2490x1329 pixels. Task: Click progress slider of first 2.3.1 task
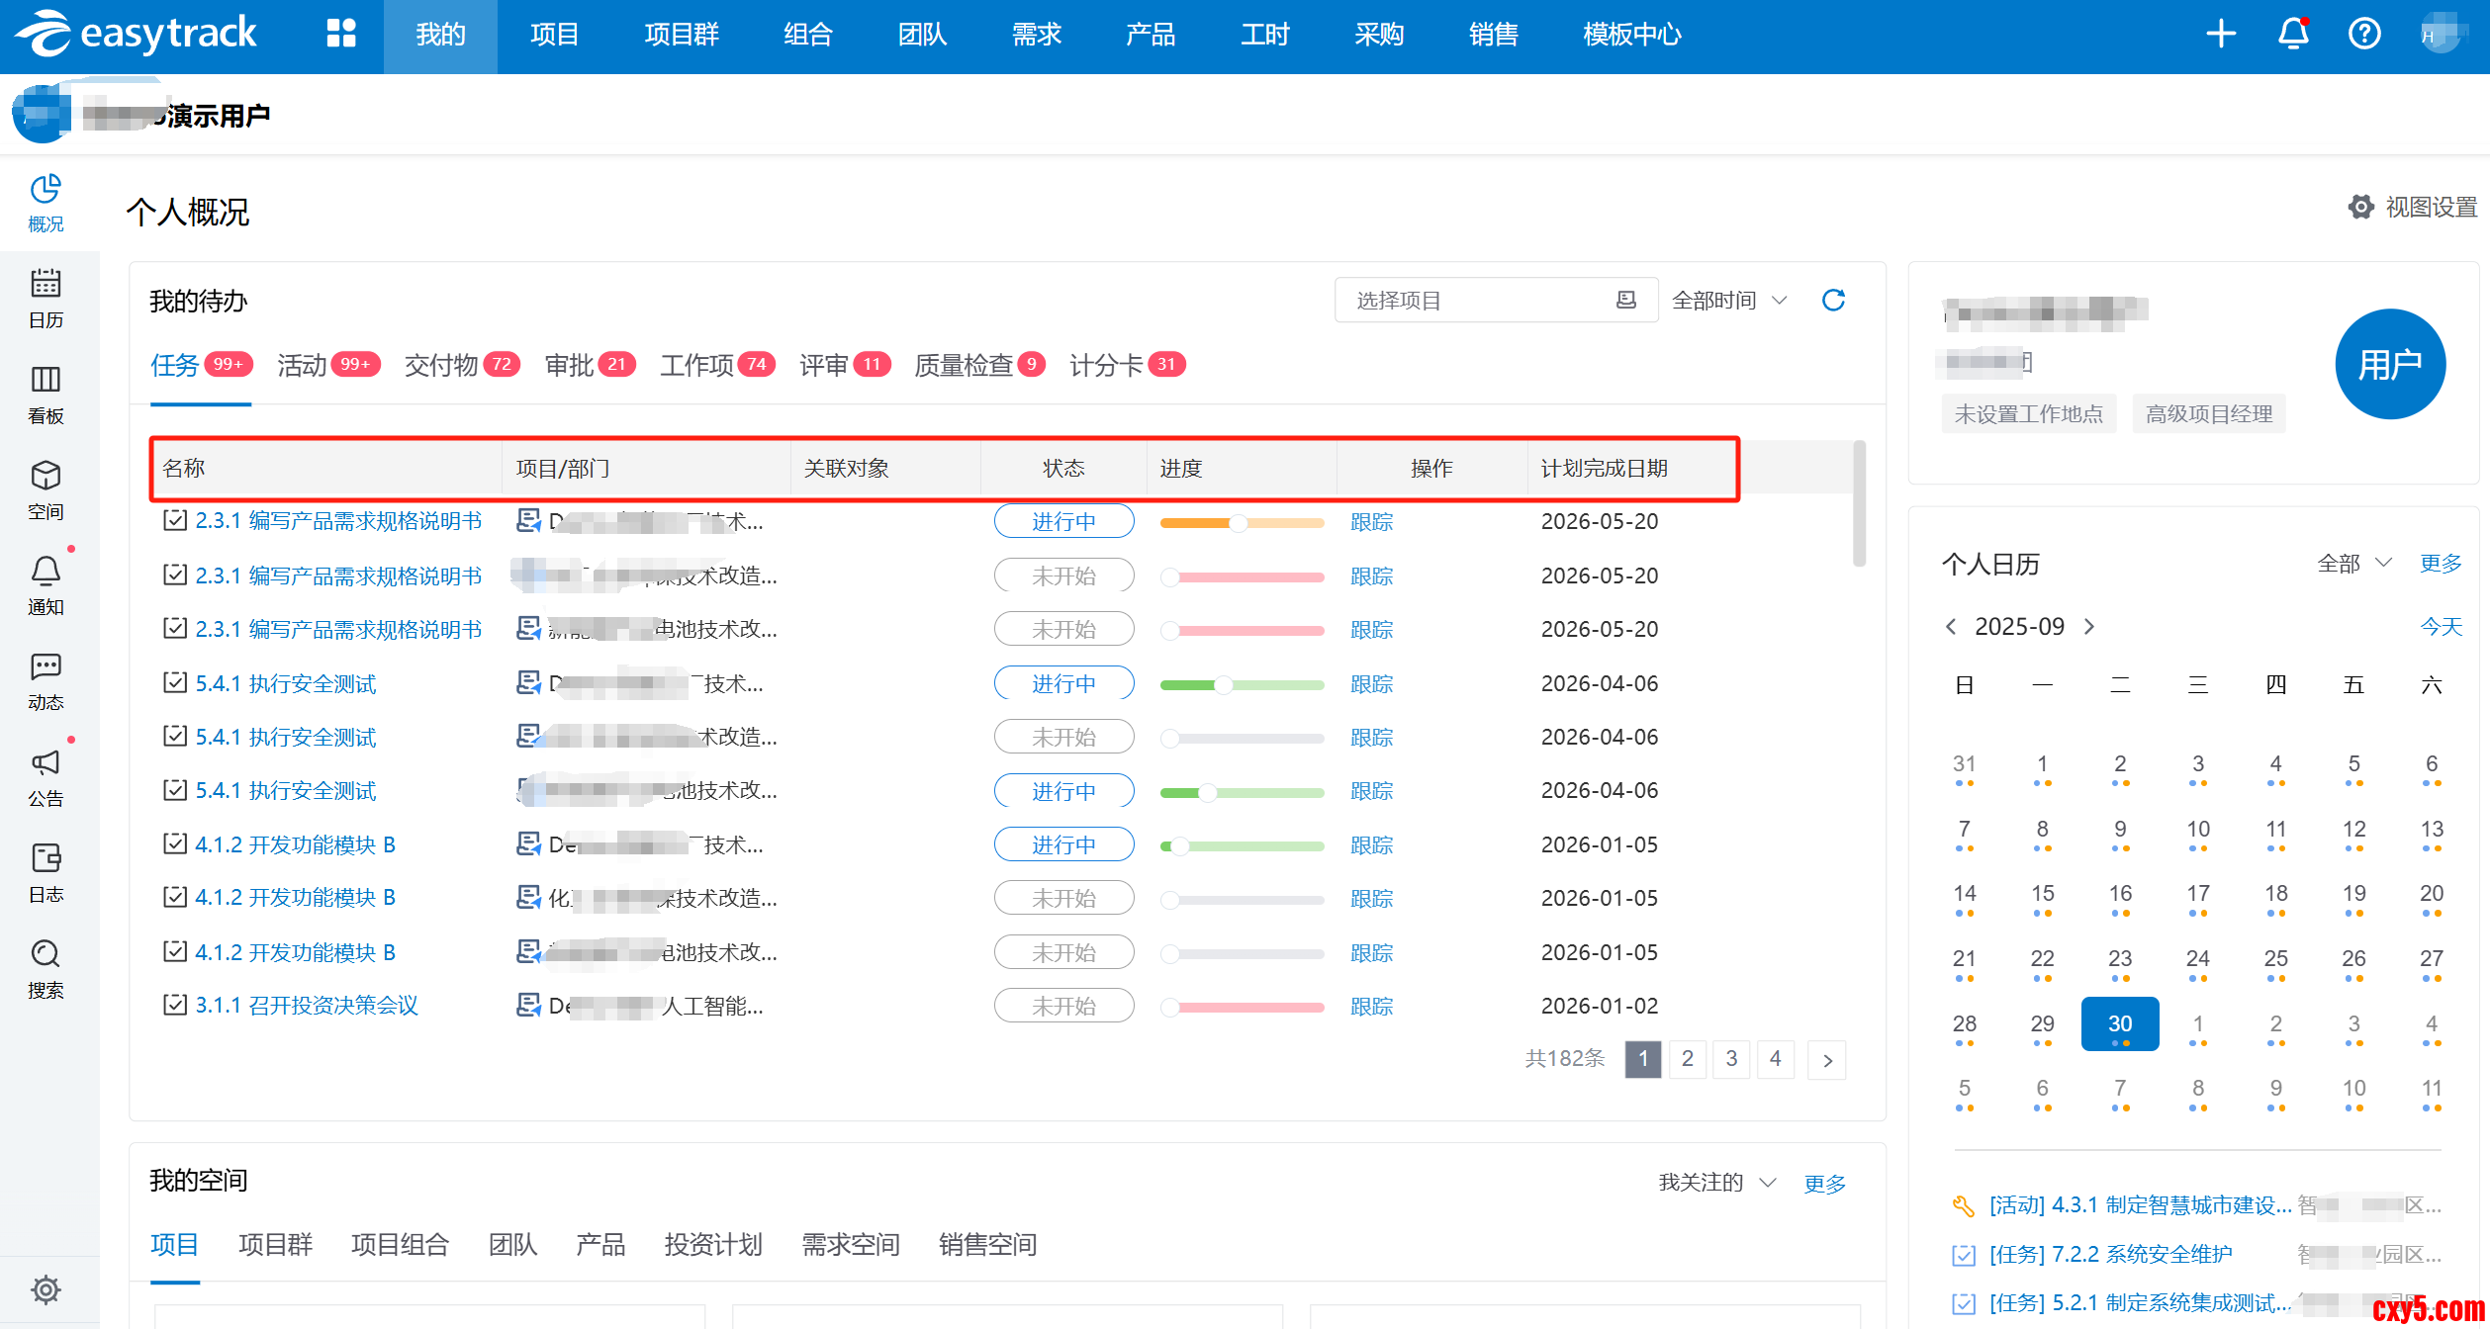click(1240, 522)
